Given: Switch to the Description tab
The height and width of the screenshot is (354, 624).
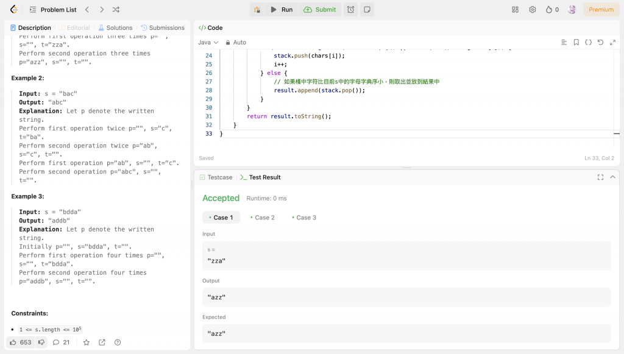Looking at the screenshot, I should pos(30,28).
